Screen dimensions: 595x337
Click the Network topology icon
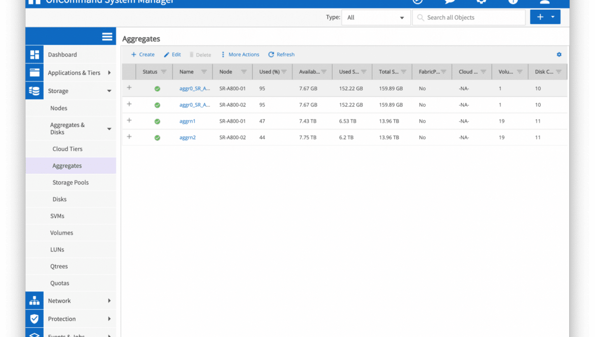[35, 300]
